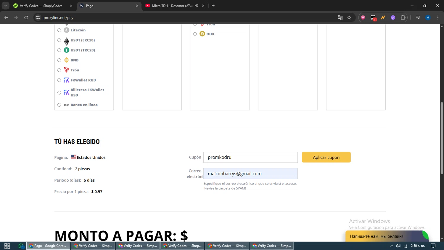Open the notification center icon
Screen dimensions: 444x250
click(x=433, y=246)
